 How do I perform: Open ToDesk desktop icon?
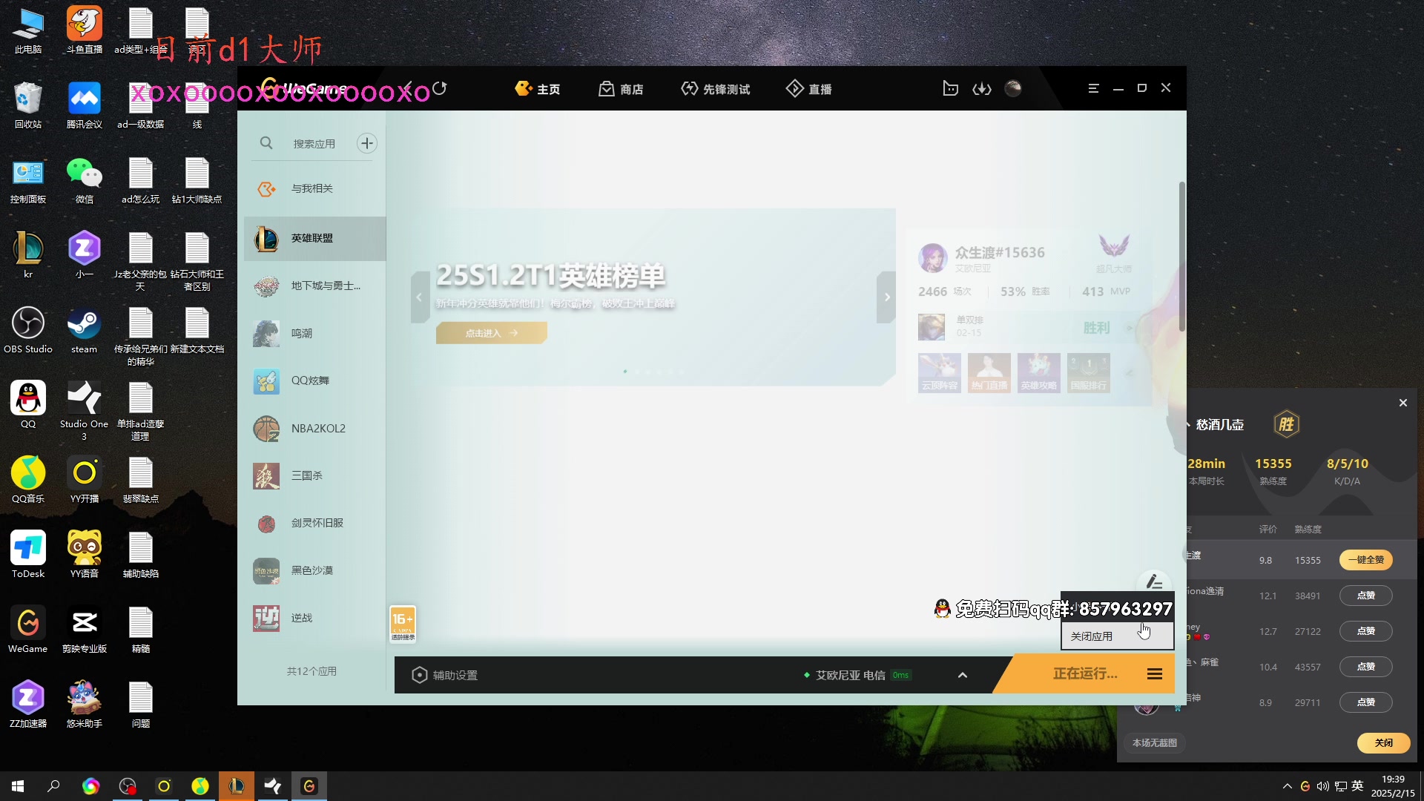[x=28, y=555]
